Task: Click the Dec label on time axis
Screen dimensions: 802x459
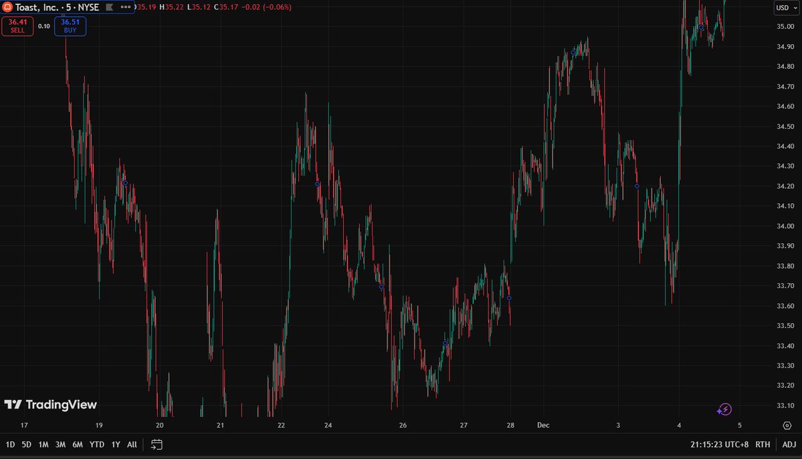Action: 543,426
